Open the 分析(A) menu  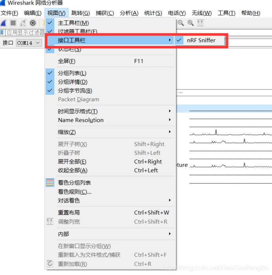(x=129, y=13)
